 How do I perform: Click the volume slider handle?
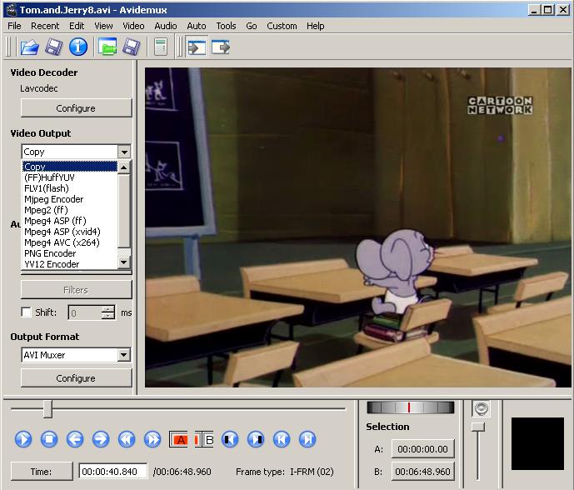pos(477,427)
